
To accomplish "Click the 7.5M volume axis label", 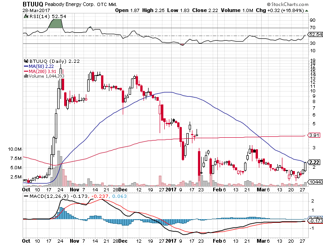I will tap(16, 158).
